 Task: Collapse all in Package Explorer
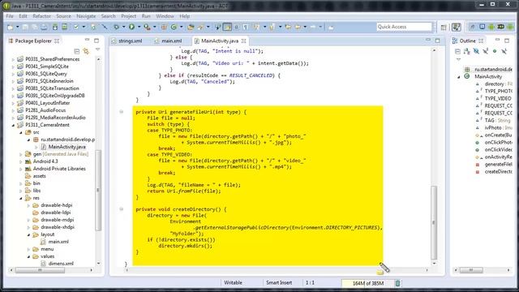(x=77, y=51)
